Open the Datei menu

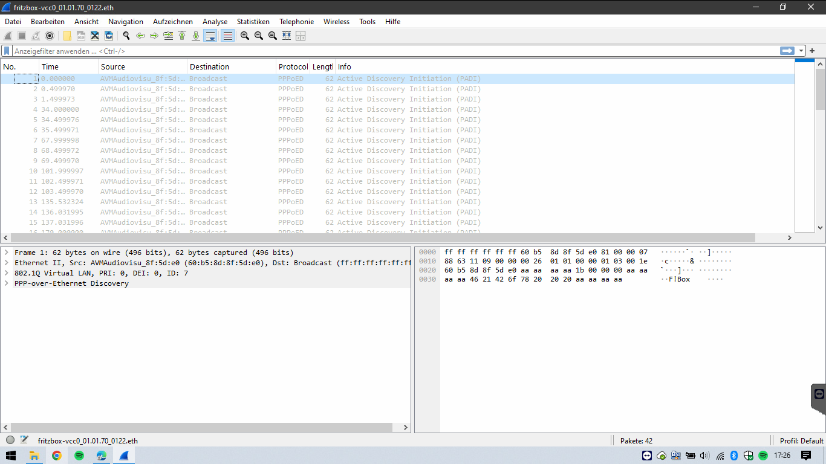(x=13, y=22)
